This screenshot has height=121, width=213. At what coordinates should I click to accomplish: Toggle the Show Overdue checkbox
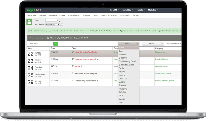tap(168, 44)
